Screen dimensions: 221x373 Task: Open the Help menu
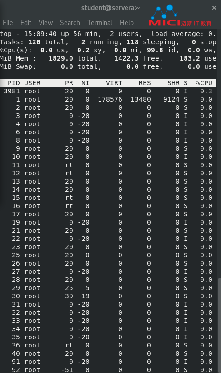tap(126, 23)
